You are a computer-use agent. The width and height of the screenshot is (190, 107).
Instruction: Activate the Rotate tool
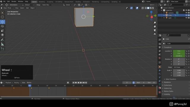click(2, 26)
